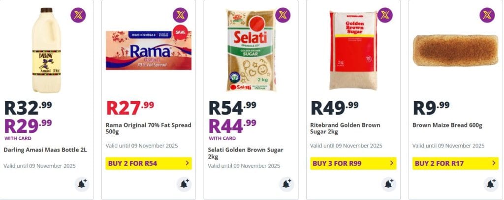The image size is (504, 200).
Task: Open the Buy 3 for R99 offer
Action: point(353,163)
